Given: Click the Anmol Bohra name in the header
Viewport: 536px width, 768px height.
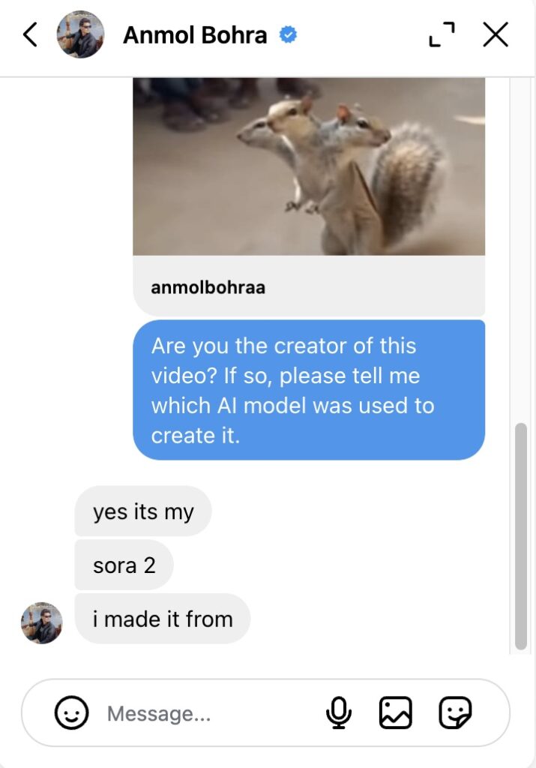Looking at the screenshot, I should pos(195,34).
